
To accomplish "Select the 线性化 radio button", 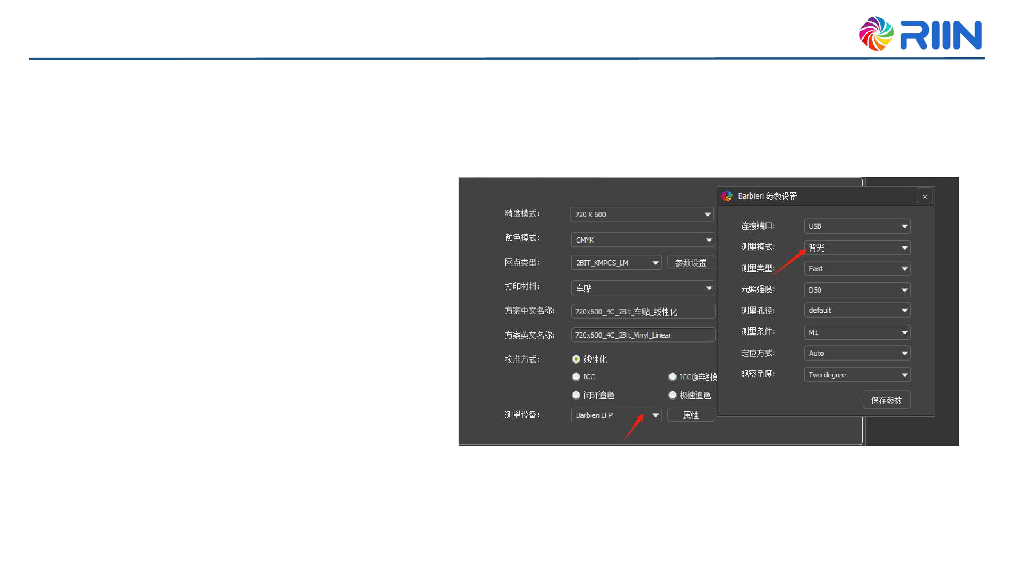I will click(576, 359).
